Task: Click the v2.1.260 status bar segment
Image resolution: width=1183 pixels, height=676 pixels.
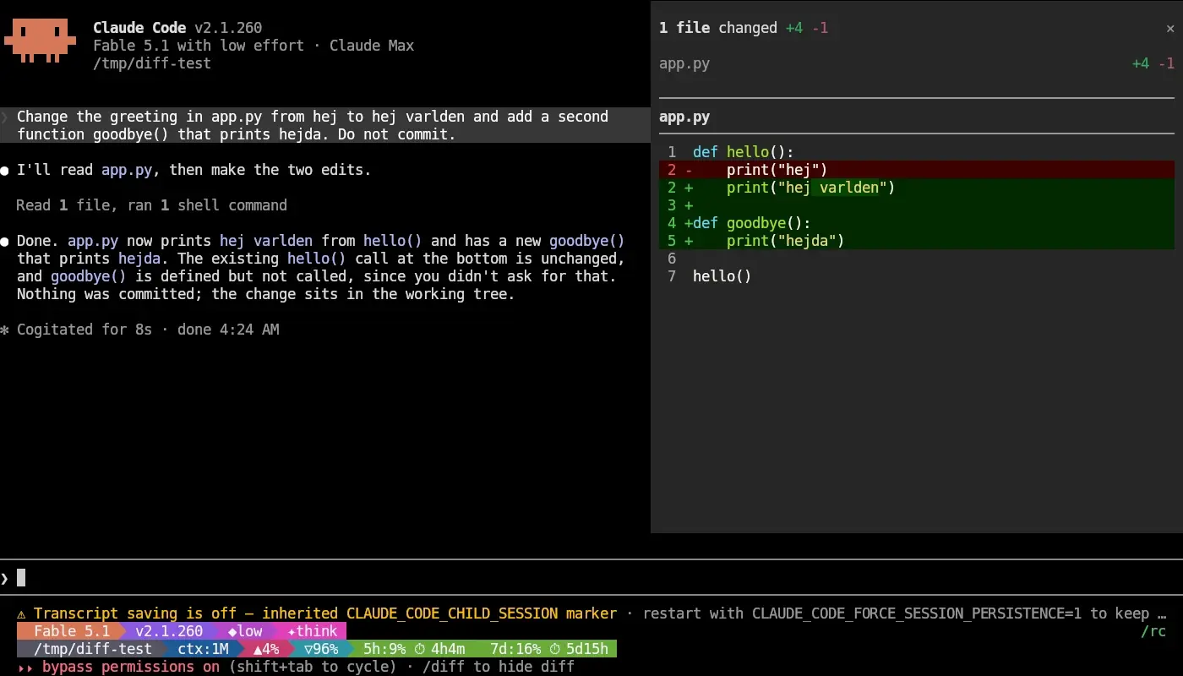Action: click(x=169, y=631)
